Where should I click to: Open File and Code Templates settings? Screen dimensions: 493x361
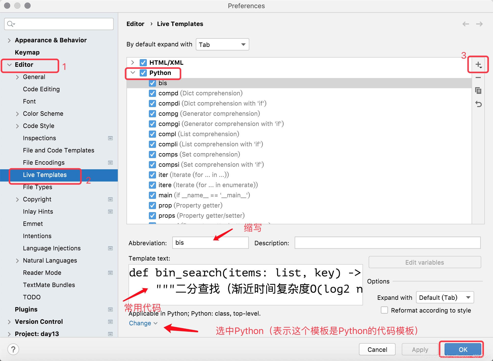[x=58, y=150]
